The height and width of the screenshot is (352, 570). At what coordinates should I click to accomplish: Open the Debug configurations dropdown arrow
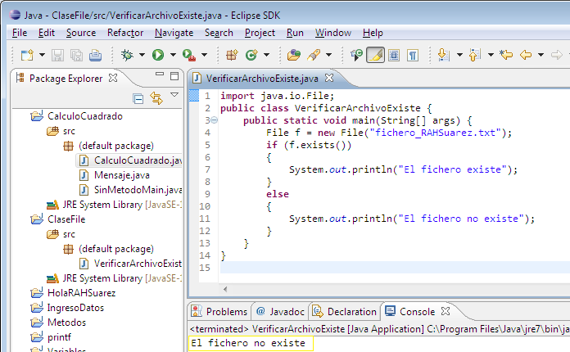pyautogui.click(x=142, y=55)
